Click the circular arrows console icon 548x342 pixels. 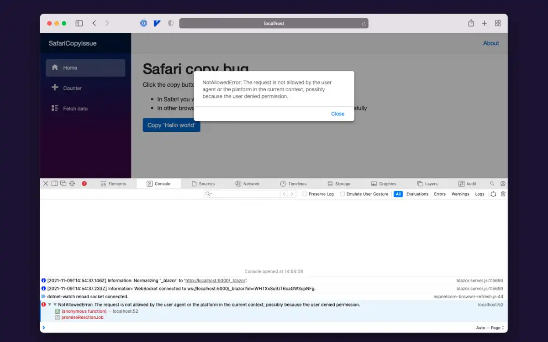pos(493,194)
